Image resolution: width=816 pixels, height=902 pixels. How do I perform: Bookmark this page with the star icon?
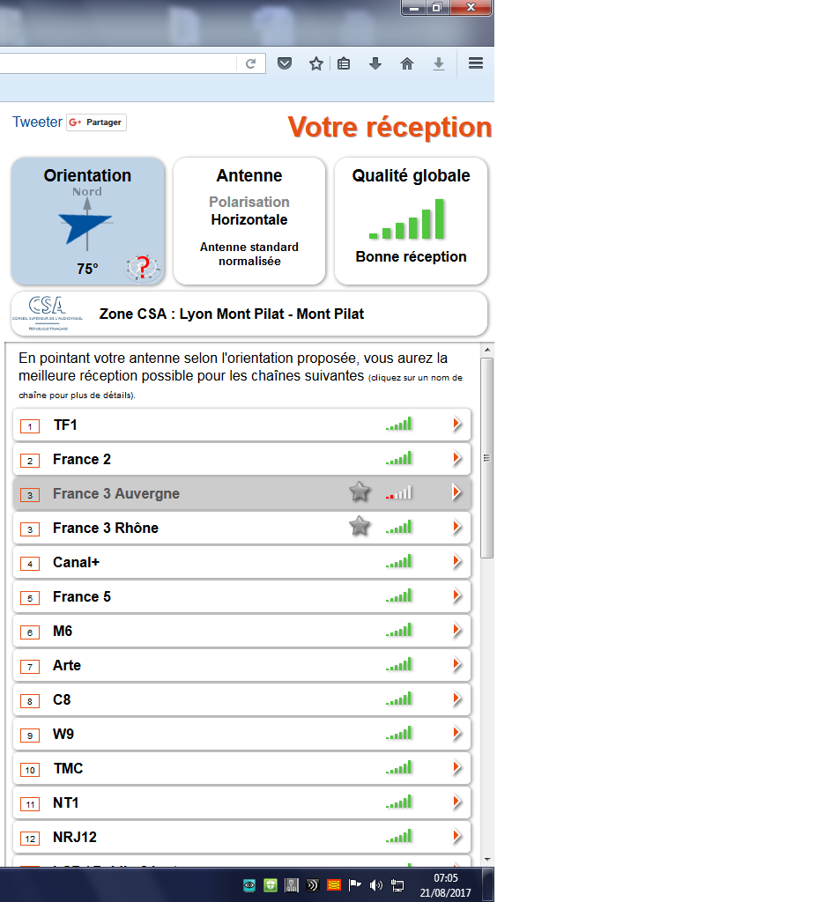pos(316,63)
